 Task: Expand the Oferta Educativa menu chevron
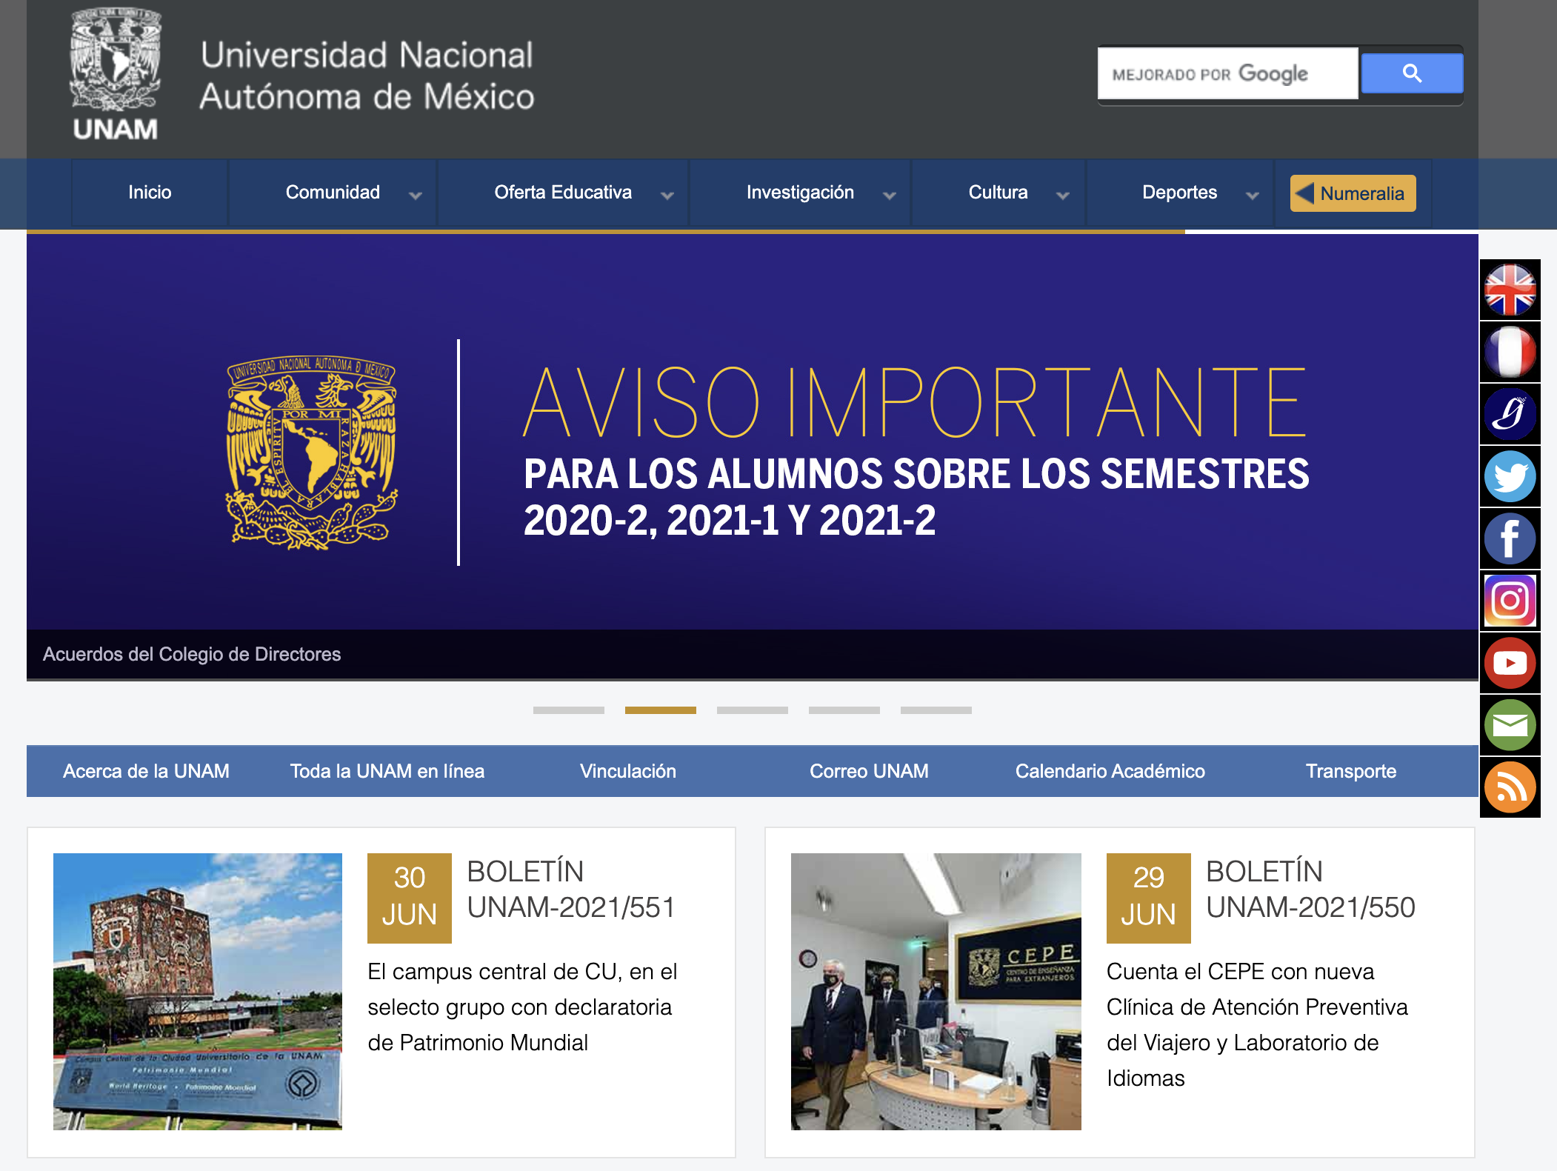[x=667, y=196]
